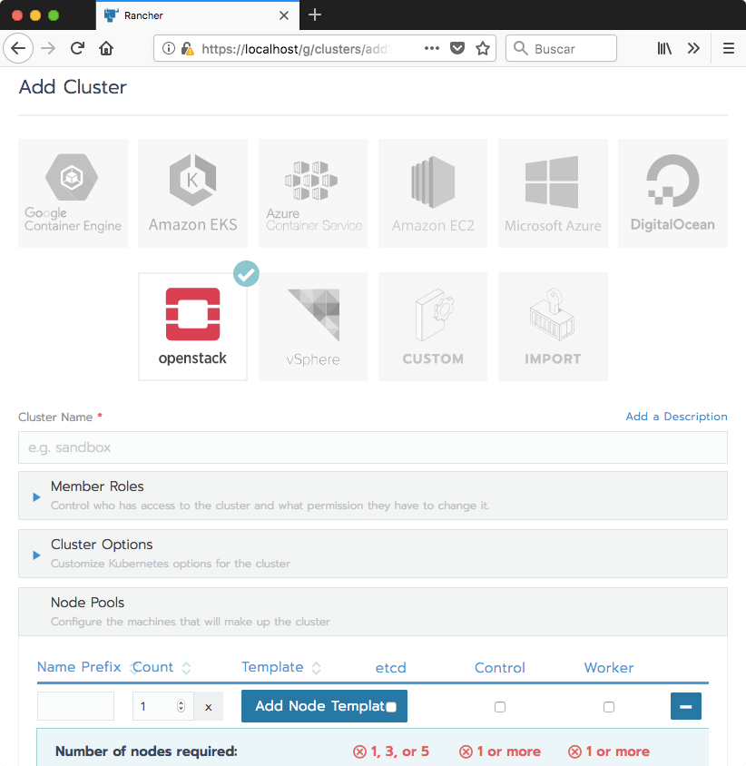The width and height of the screenshot is (746, 766).
Task: Reload the current page
Action: click(77, 48)
